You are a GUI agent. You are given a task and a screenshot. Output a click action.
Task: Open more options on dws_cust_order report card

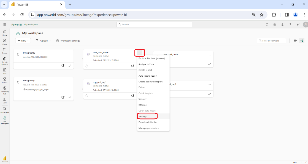point(210,55)
